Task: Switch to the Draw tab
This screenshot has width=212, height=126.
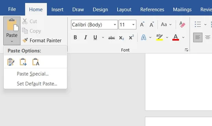Action: 78,10
